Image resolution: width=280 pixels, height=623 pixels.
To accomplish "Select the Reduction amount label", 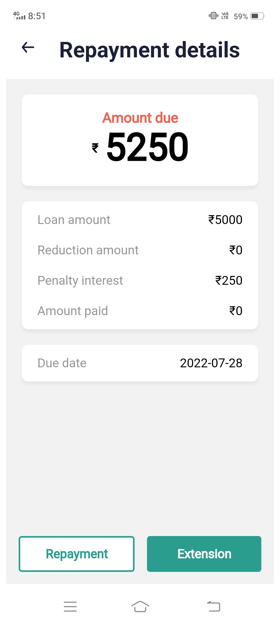I will pyautogui.click(x=88, y=250).
